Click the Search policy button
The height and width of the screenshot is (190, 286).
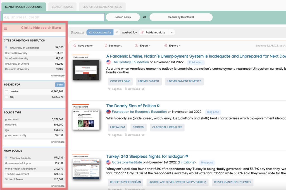click(x=123, y=17)
